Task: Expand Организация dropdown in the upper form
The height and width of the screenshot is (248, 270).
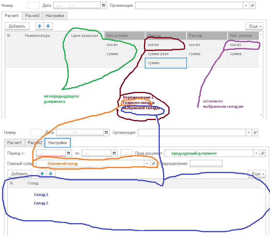Action: (x=246, y=5)
